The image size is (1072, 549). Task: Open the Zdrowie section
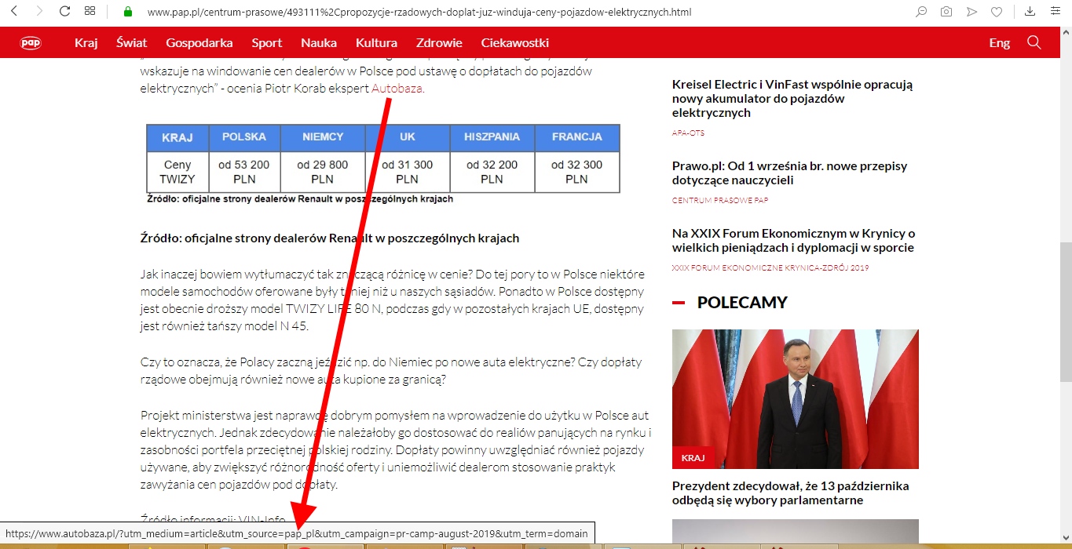439,43
